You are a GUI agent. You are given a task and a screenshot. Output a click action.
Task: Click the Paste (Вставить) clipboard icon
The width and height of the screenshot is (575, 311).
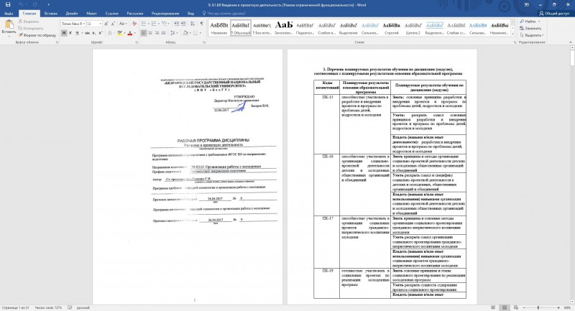9,25
